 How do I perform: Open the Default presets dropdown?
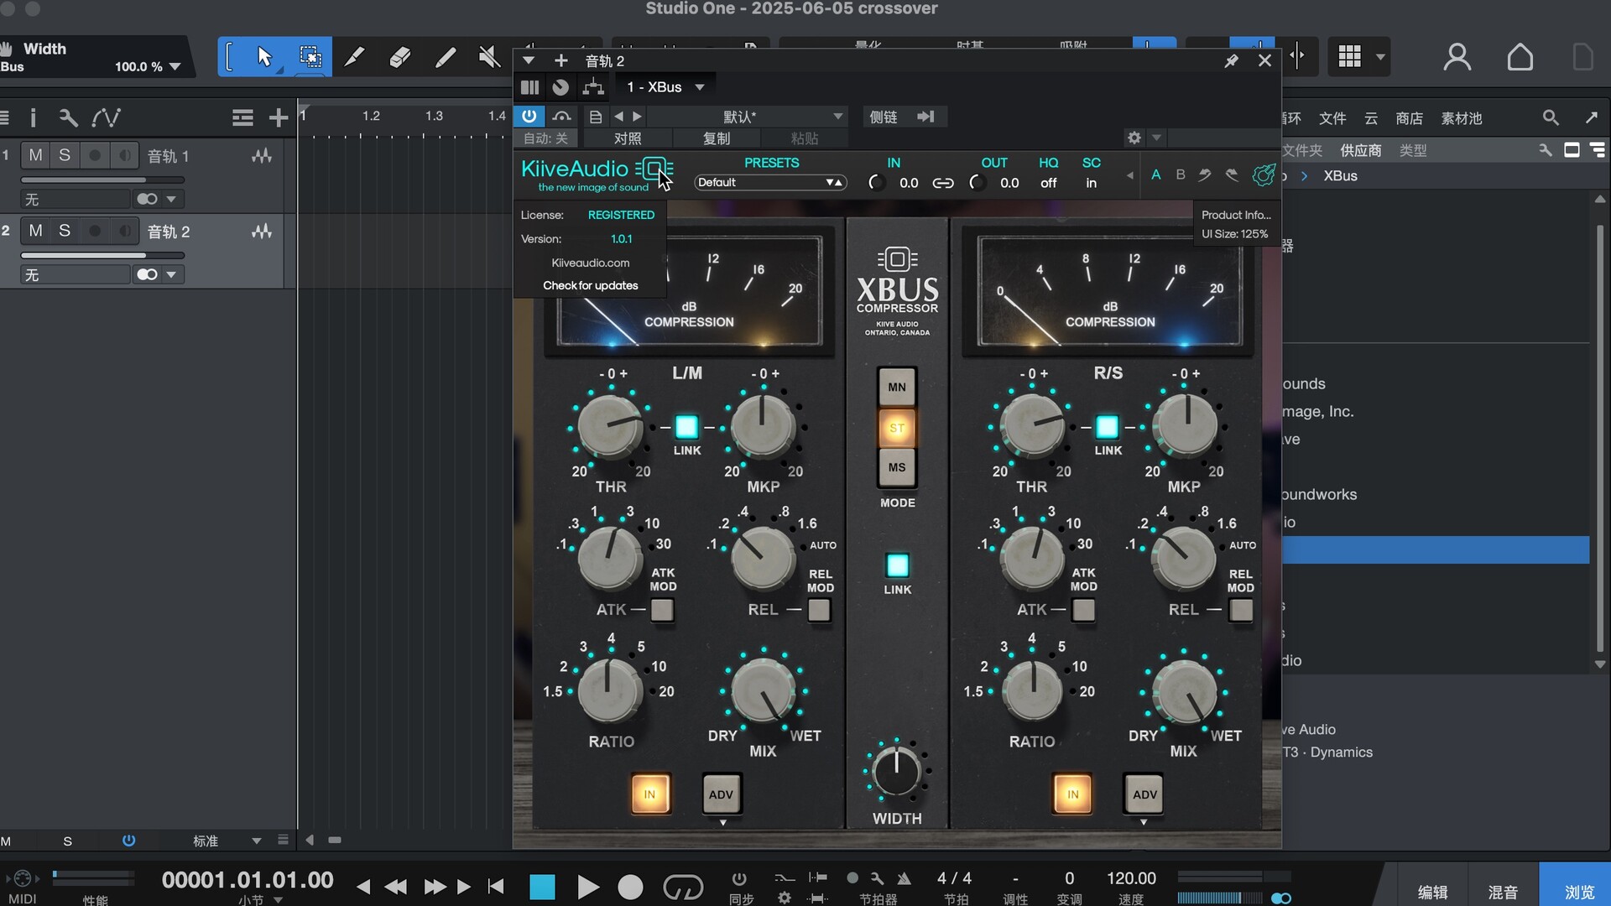click(x=770, y=182)
